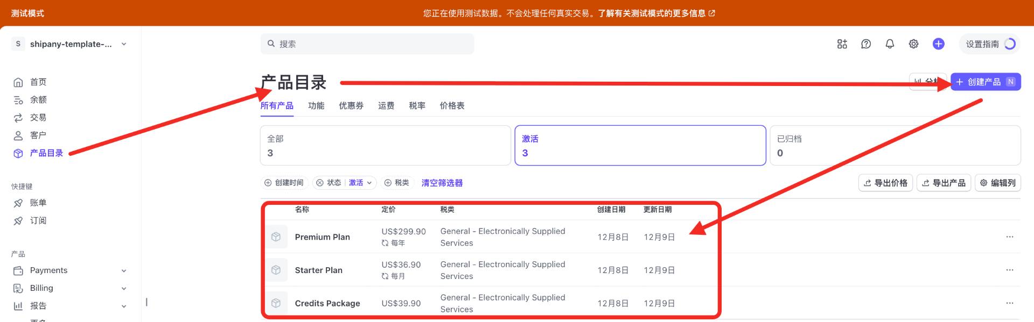Select the 全部 status card
The width and height of the screenshot is (1034, 322).
pos(385,145)
